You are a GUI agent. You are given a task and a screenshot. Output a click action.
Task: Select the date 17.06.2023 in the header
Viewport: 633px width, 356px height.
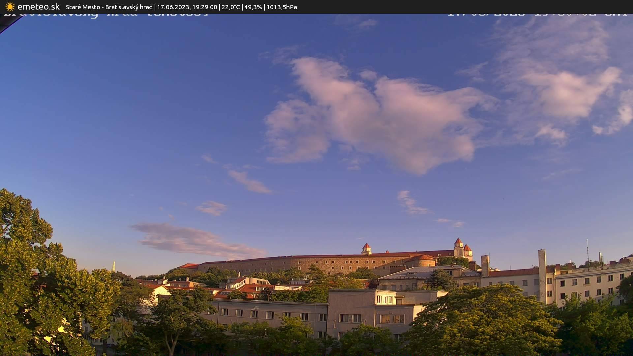click(173, 7)
